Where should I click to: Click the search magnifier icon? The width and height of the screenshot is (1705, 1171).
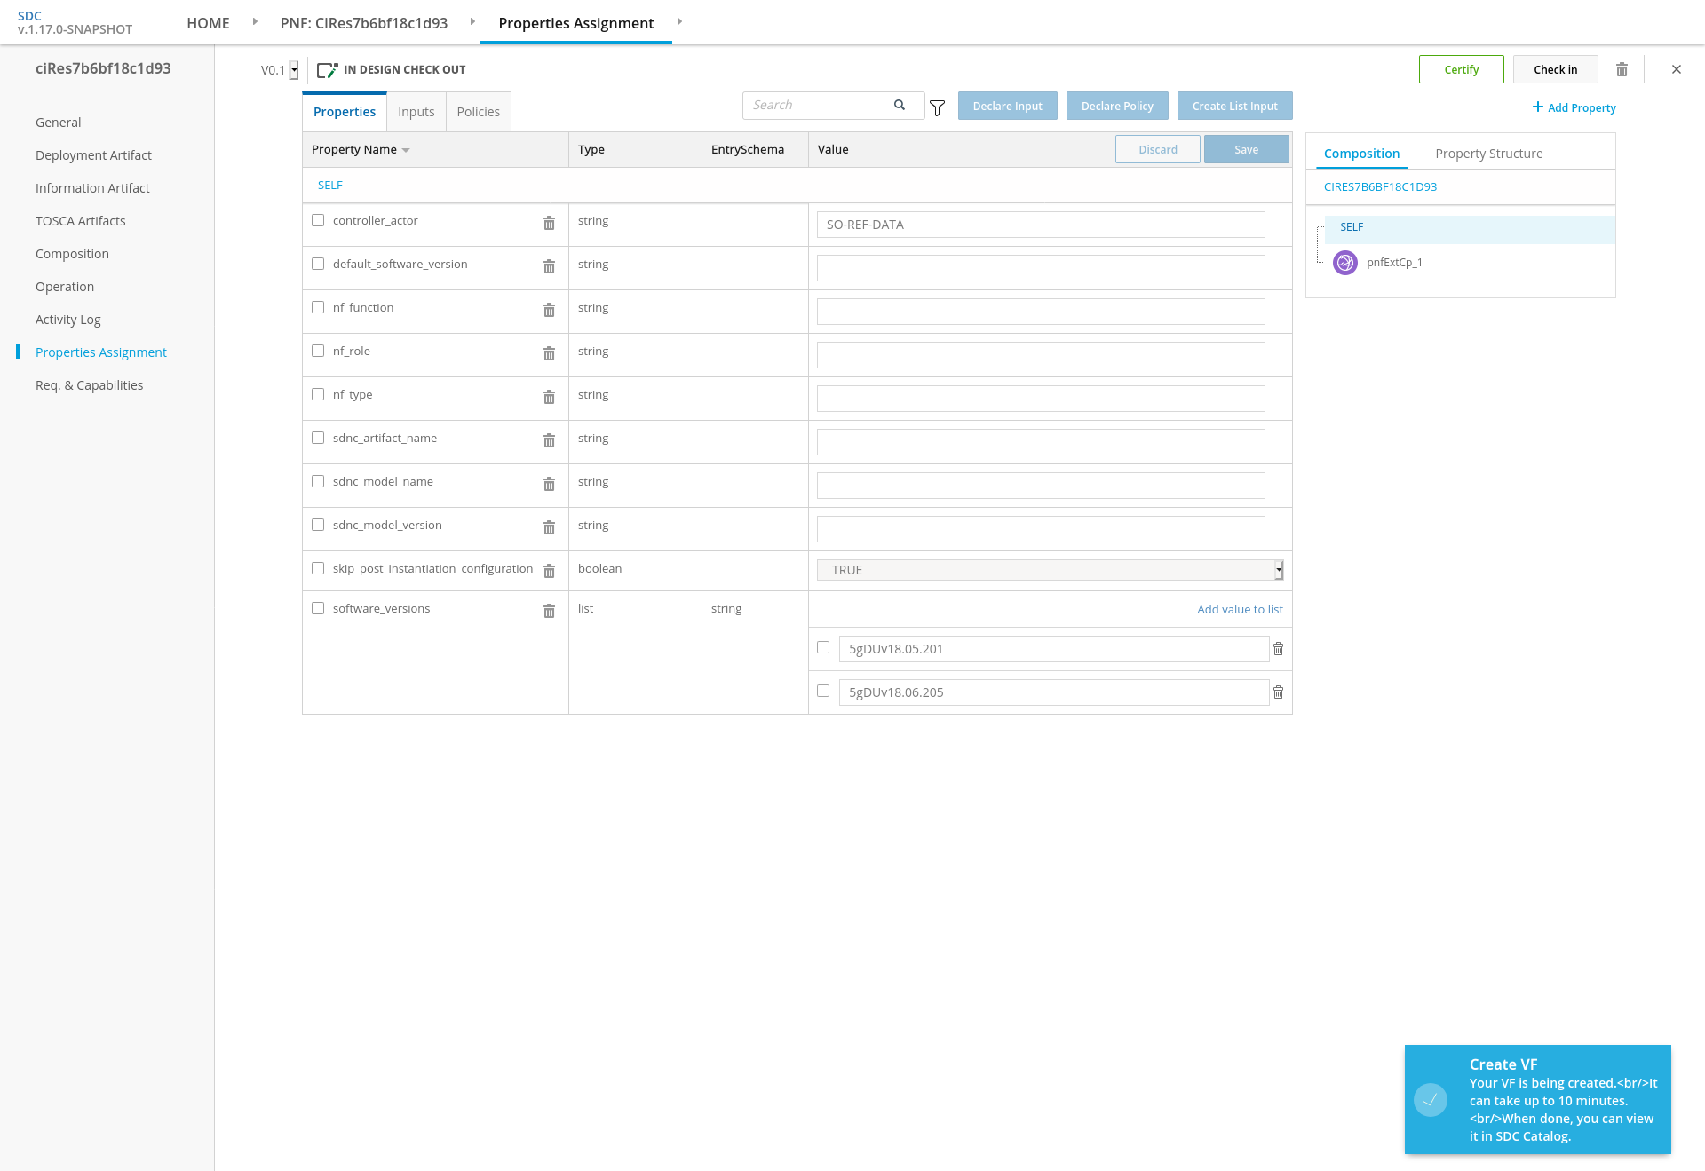pyautogui.click(x=900, y=105)
